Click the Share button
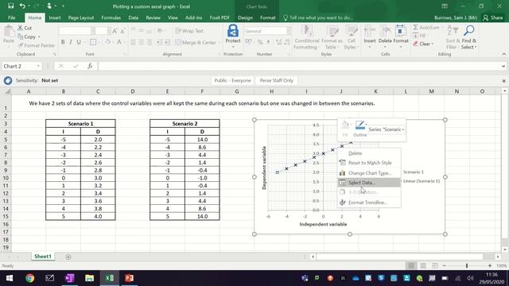The width and height of the screenshot is (509, 286). click(x=493, y=17)
